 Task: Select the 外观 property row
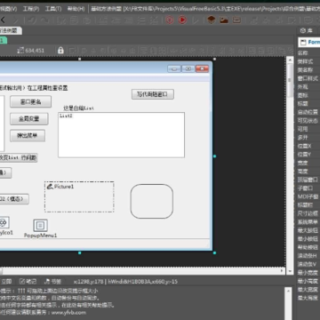(308, 87)
